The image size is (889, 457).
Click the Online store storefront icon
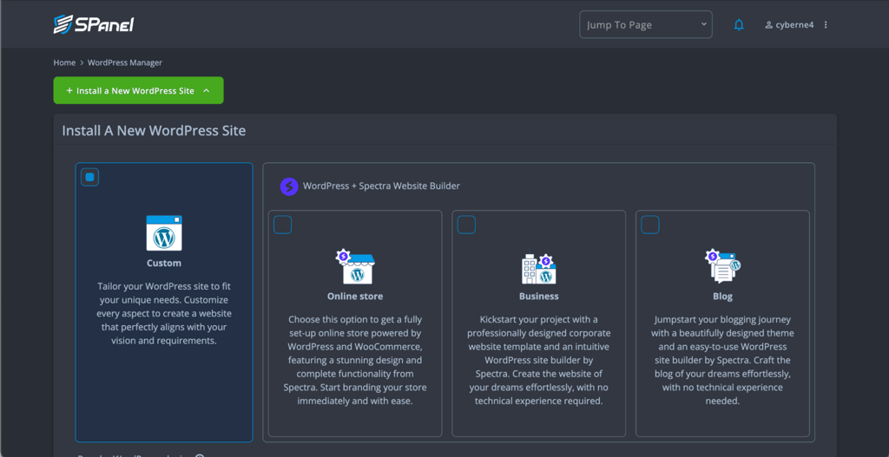tap(355, 267)
